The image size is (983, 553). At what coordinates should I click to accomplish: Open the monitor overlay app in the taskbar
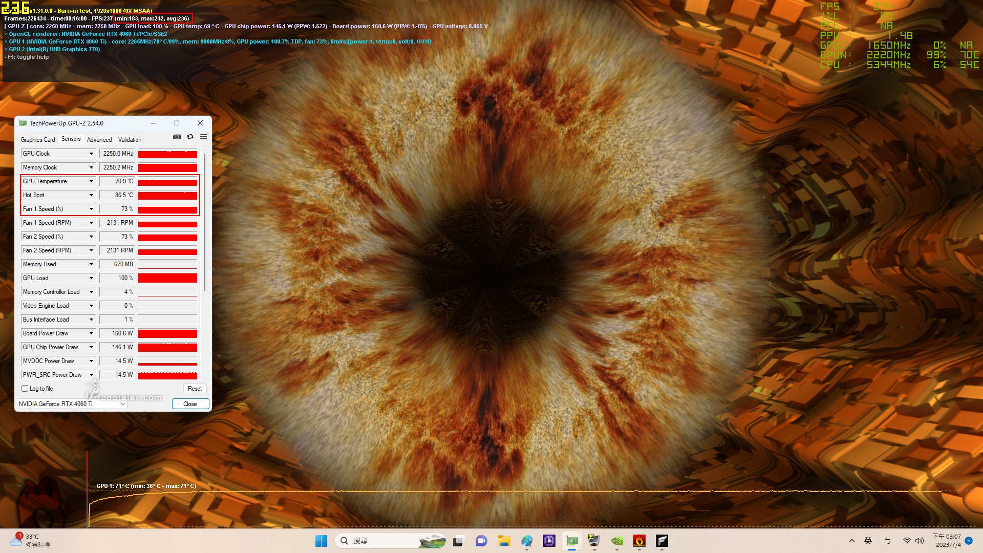pos(594,541)
